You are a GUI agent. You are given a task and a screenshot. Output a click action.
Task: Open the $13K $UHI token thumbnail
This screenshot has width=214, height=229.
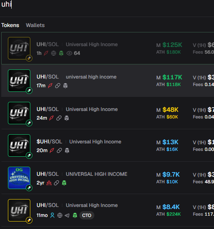(x=19, y=145)
